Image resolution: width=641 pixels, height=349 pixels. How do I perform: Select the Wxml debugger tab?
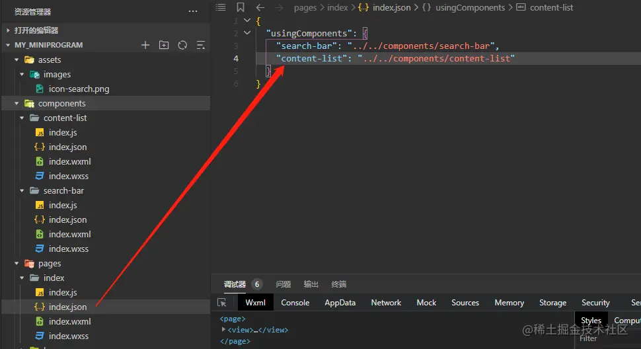[x=256, y=303]
